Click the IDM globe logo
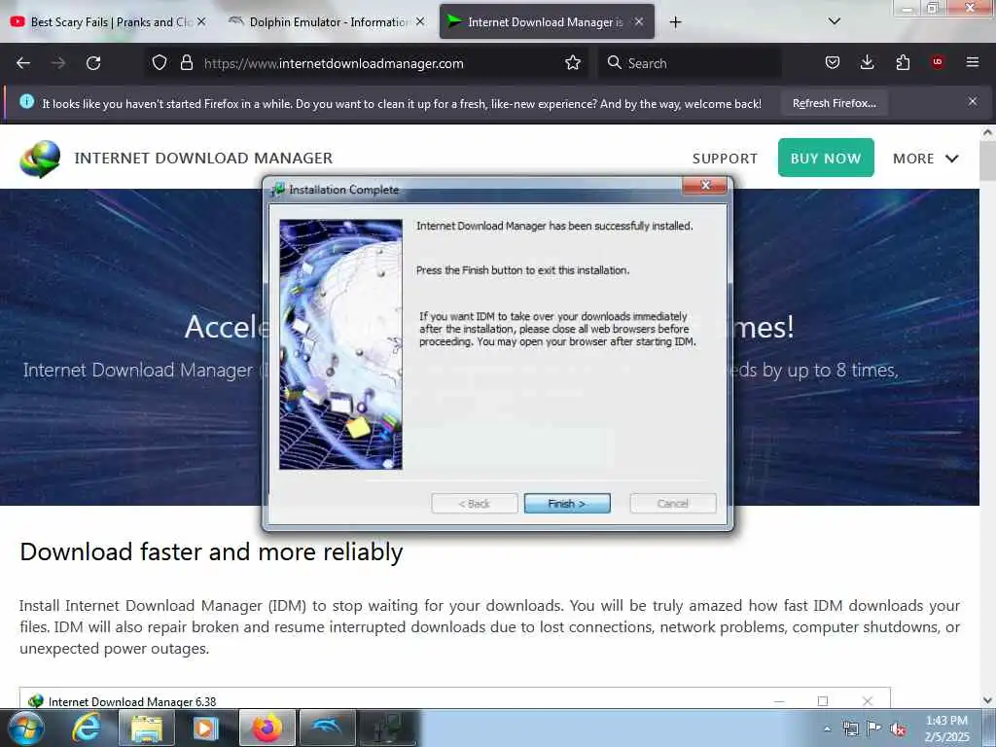Image resolution: width=996 pixels, height=747 pixels. click(x=40, y=159)
